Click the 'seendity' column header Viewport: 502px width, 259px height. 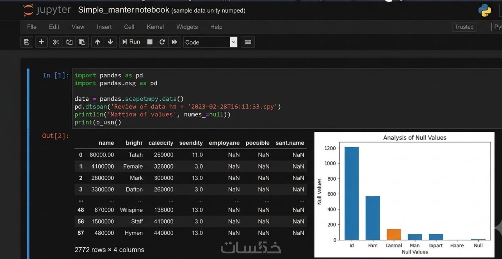pyautogui.click(x=191, y=143)
